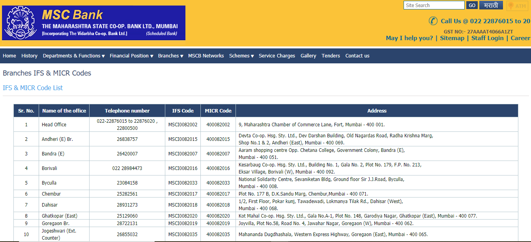Screen dimensions: 531x242
Task: Click MICR code 400082018
Action: [218, 205]
